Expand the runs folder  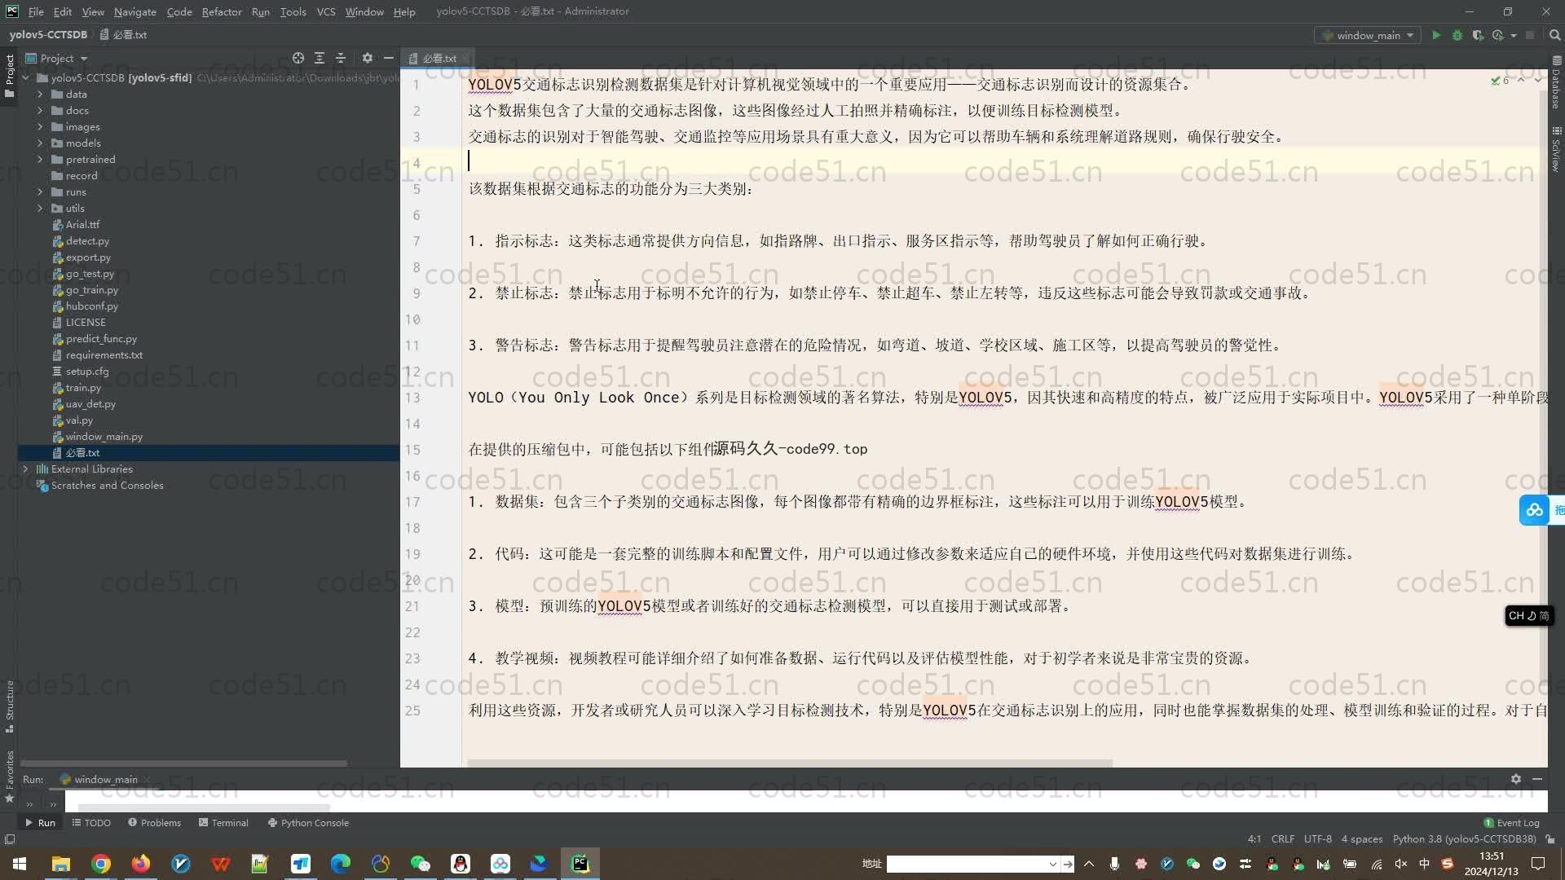(40, 192)
